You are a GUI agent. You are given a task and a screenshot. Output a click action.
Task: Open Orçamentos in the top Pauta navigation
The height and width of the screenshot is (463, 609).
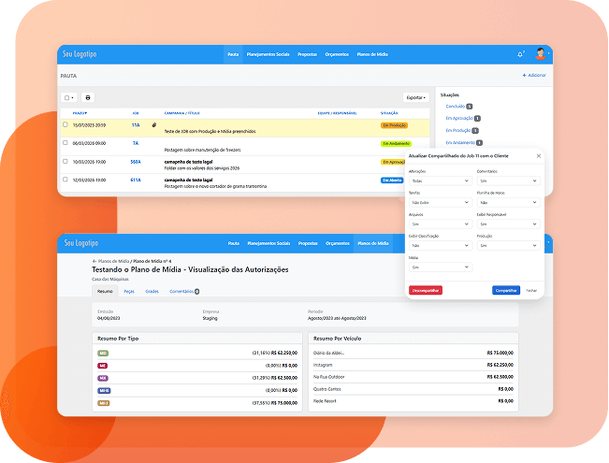coord(337,54)
